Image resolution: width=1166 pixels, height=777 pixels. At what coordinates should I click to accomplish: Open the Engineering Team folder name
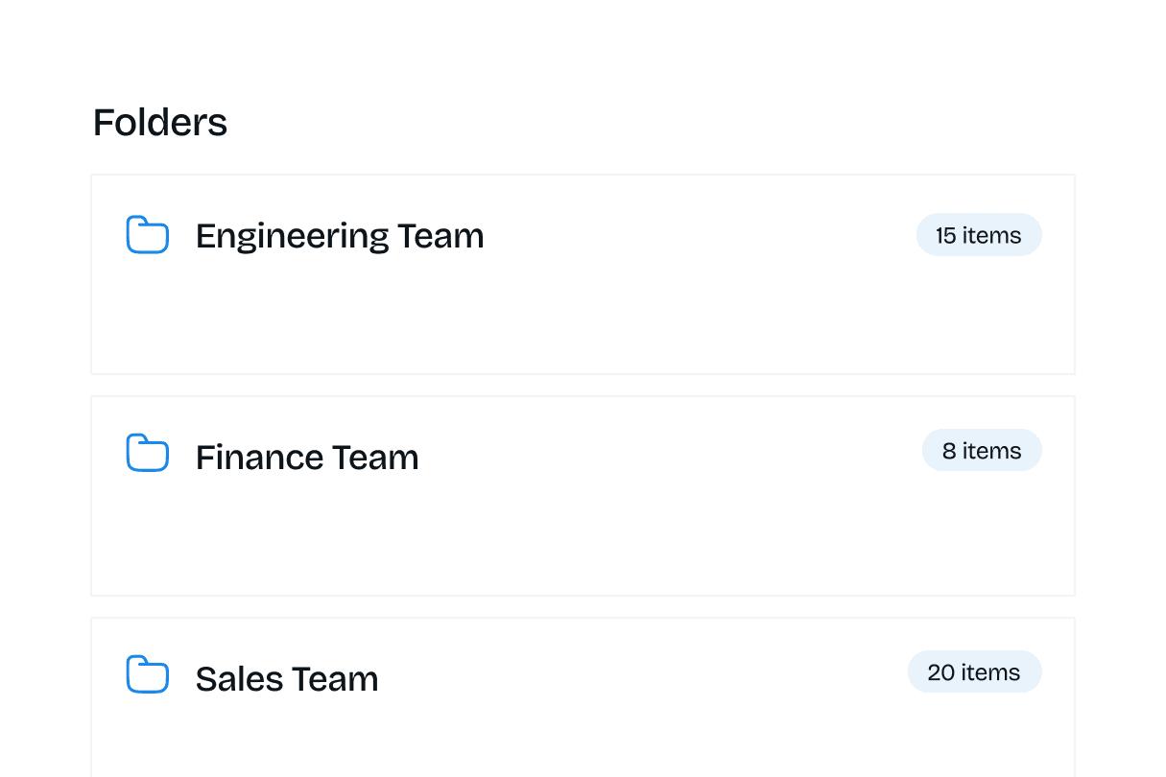click(x=340, y=236)
